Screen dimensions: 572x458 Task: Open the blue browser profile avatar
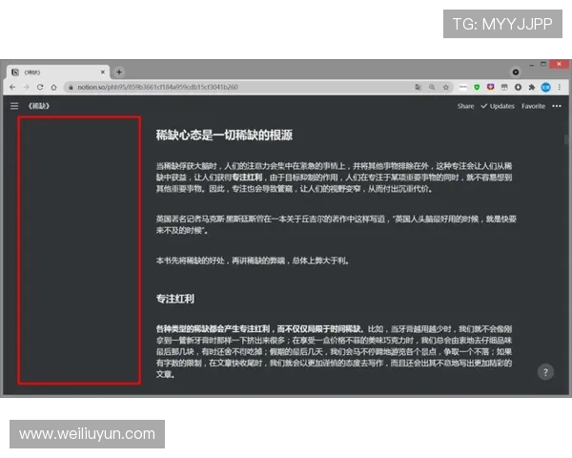(545, 87)
